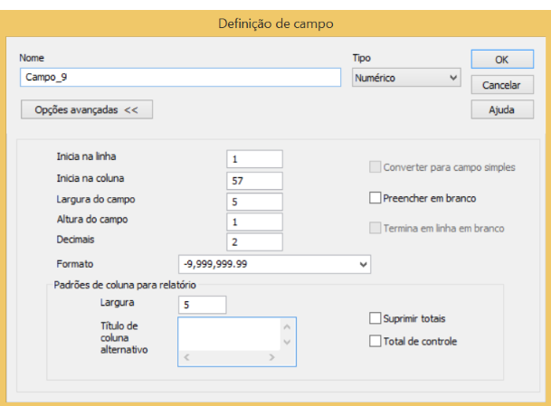The height and width of the screenshot is (406, 551).
Task: Open help with the Ajuda button
Action: (x=501, y=109)
